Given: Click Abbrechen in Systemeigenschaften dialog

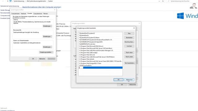Looking at the screenshot, I should (42, 59).
